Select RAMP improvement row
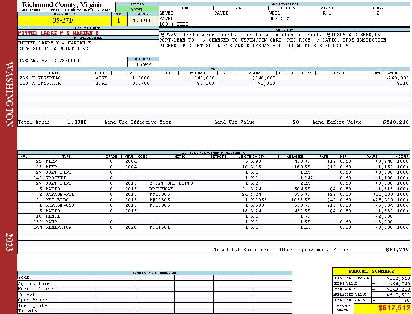This screenshot has width=412, height=314. [x=213, y=222]
